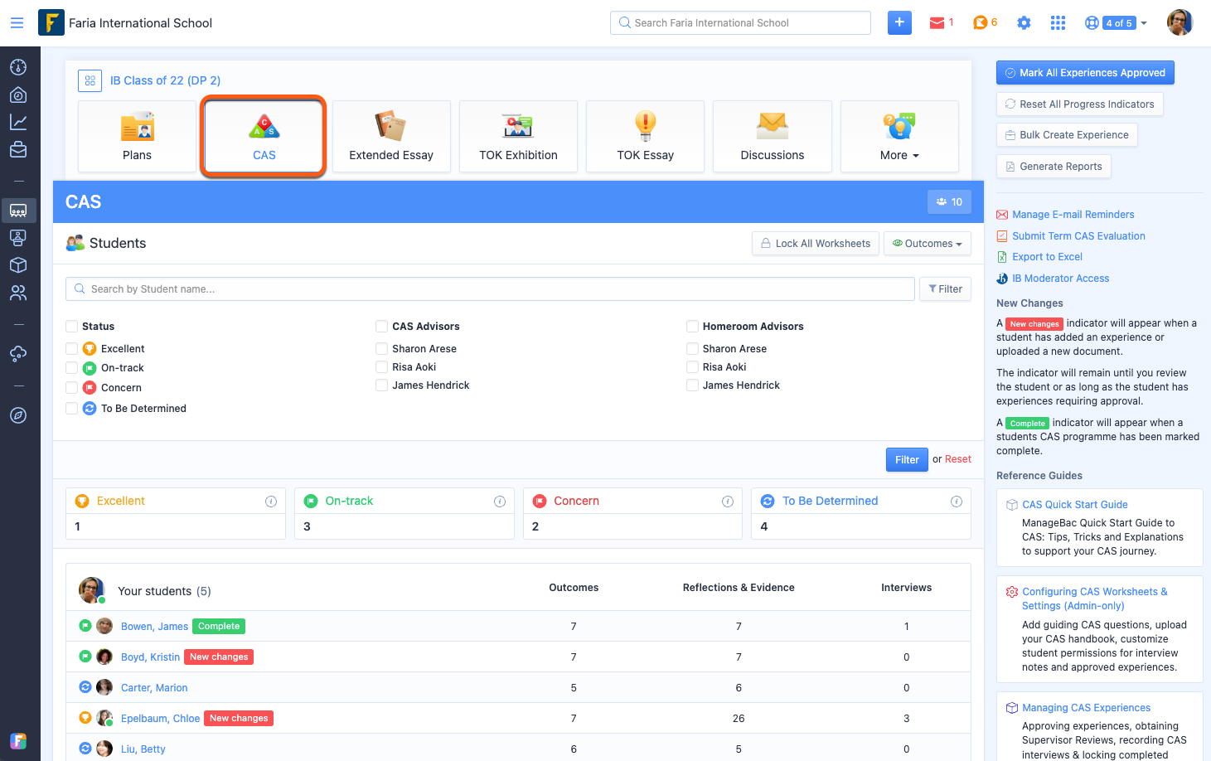The image size is (1211, 761).
Task: Open the cloud sidebar icon
Action: click(x=18, y=354)
